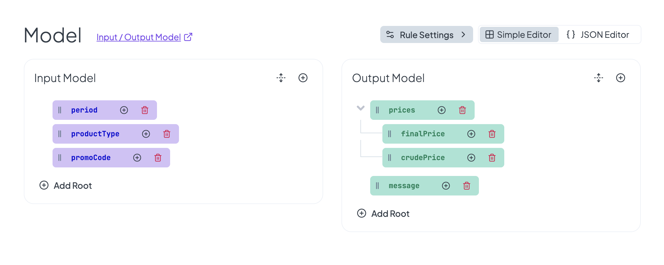Delete the promoCode input field
The width and height of the screenshot is (664, 265).
coord(158,158)
